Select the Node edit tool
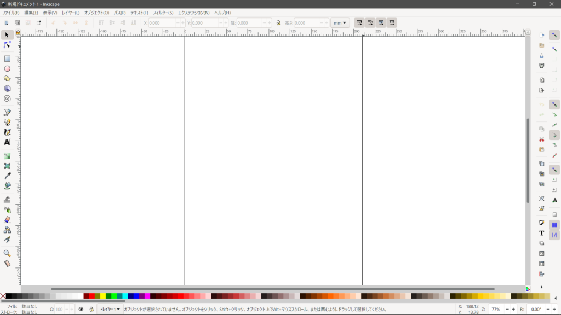The image size is (561, 315). (7, 45)
